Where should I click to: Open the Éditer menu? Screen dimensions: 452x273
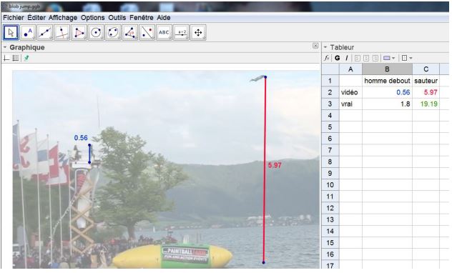point(36,18)
